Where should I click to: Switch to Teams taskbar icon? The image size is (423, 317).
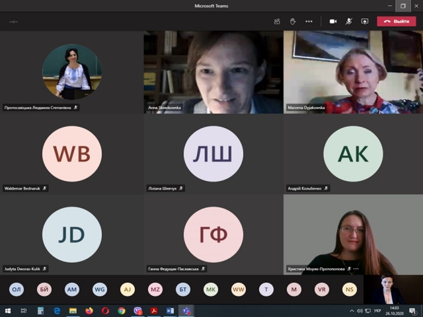pos(186,311)
